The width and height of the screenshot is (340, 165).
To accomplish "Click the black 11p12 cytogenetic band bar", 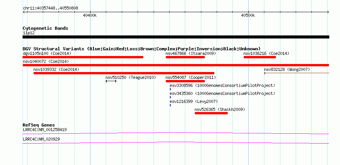I will pyautogui.click(x=176, y=37).
